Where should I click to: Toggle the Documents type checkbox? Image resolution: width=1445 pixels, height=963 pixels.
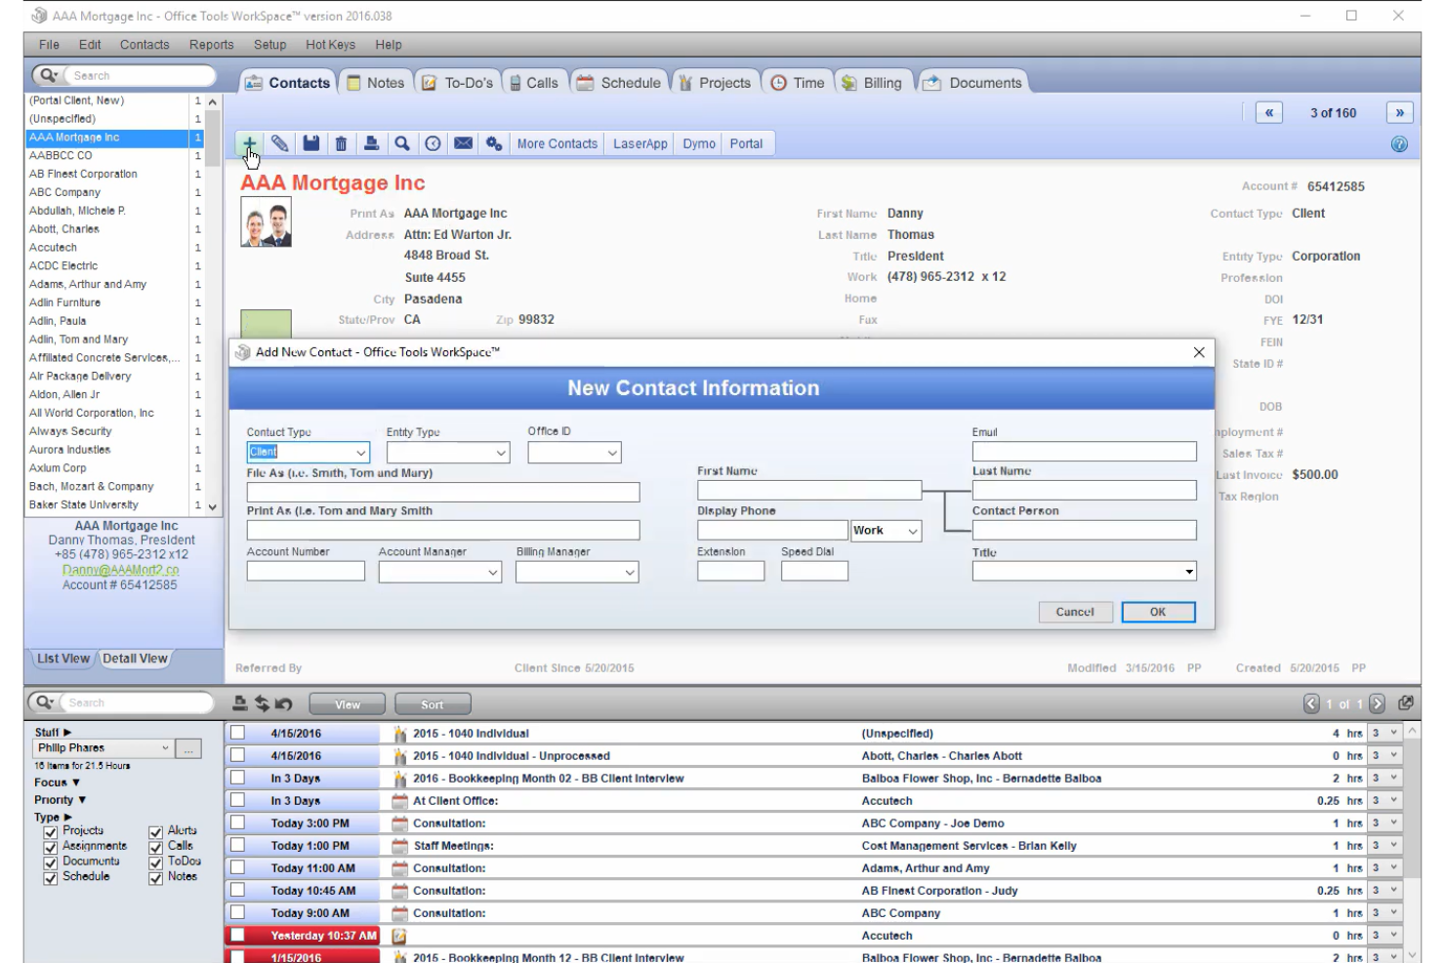pyautogui.click(x=51, y=863)
